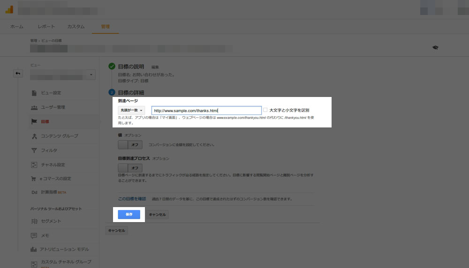Image resolution: width=469 pixels, height=268 pixels.
Task: Click the チャネル設定 icon
Action: point(34,164)
